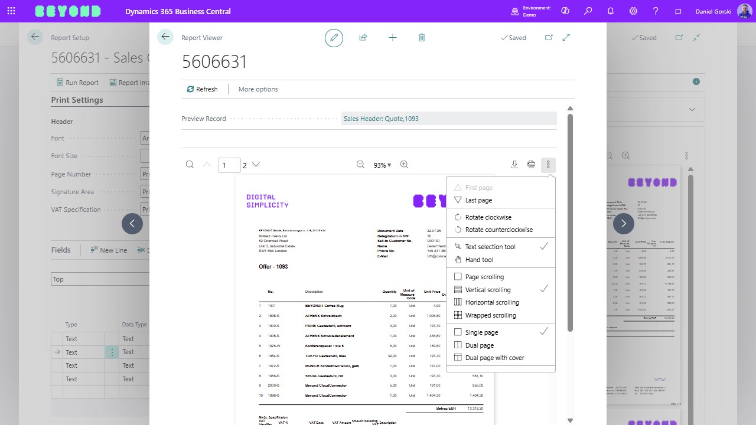The height and width of the screenshot is (425, 756).
Task: Open Business Central settings gear
Action: click(x=633, y=10)
